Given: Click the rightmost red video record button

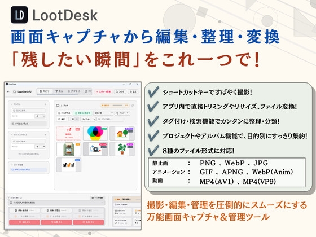Looking at the screenshot, I should (89, 222).
